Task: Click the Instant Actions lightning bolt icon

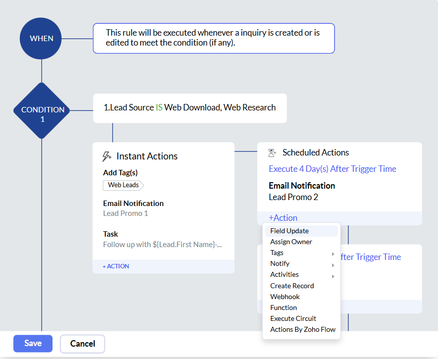Action: [x=107, y=156]
